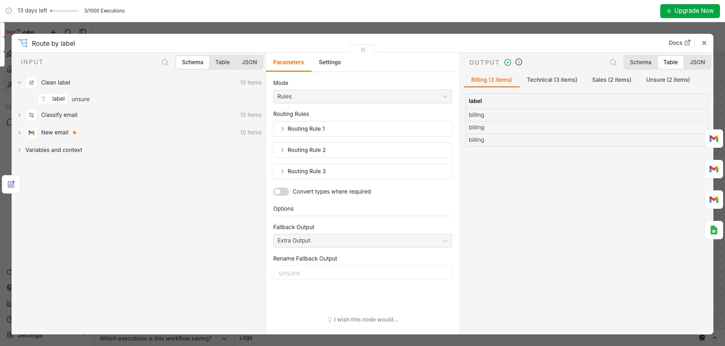Show Billing (3 items) output
This screenshot has width=725, height=346.
[492, 80]
